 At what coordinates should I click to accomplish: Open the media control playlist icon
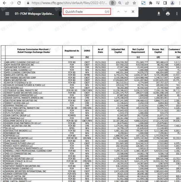coord(158,3)
